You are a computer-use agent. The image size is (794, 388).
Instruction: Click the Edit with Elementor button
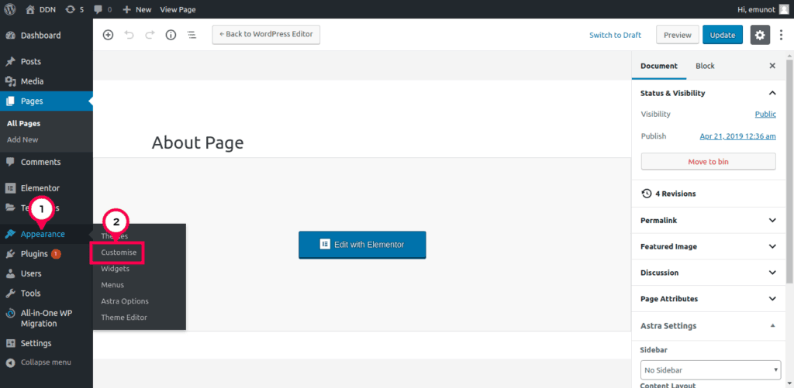coord(362,244)
